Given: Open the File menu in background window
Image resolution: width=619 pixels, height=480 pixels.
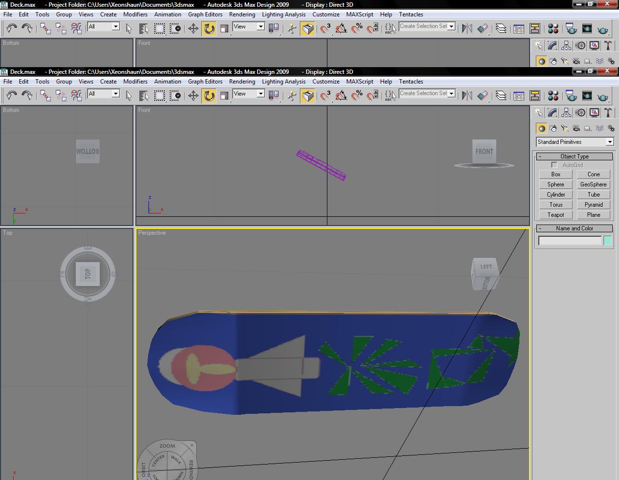Looking at the screenshot, I should [x=8, y=14].
